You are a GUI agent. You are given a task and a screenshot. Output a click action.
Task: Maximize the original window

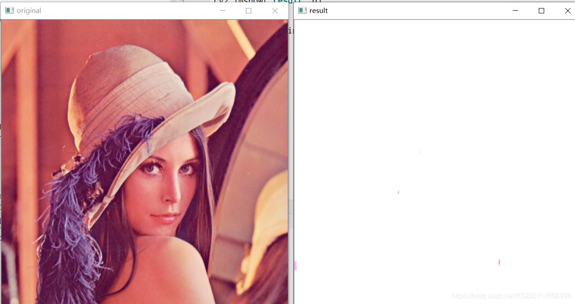coord(249,11)
